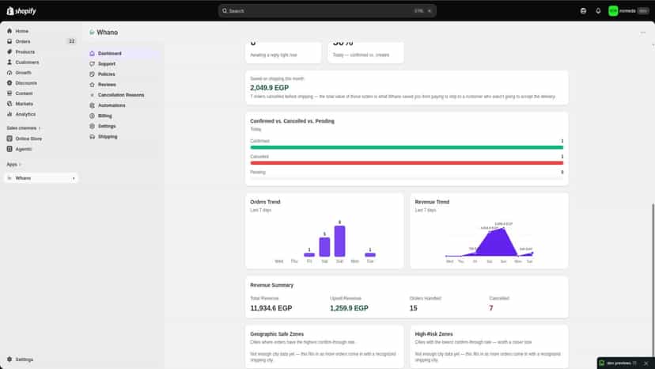Click the Customers person icon
This screenshot has width=655, height=369.
click(x=9, y=63)
